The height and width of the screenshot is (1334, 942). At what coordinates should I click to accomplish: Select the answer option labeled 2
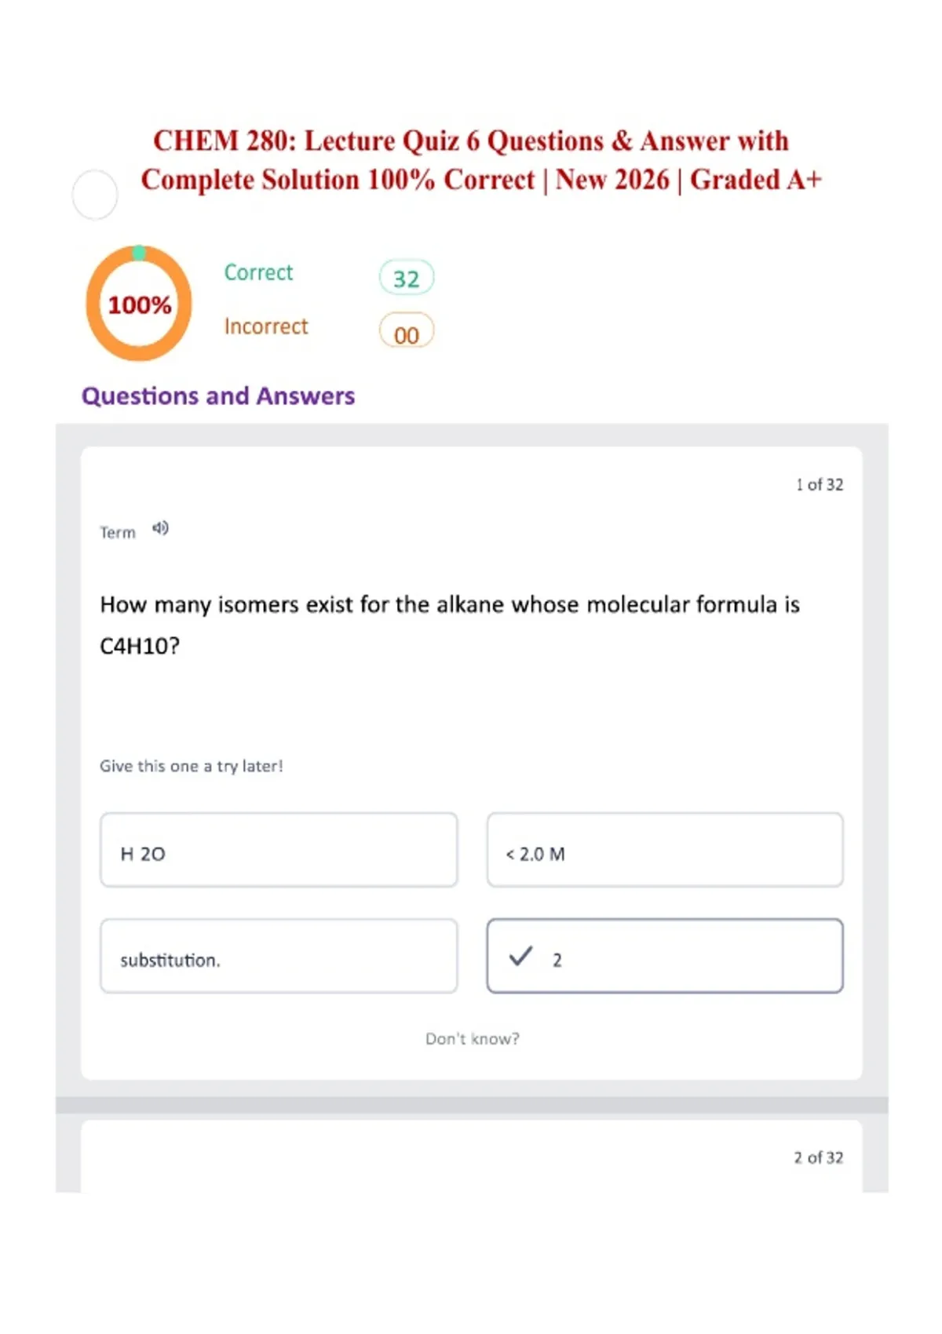click(665, 956)
